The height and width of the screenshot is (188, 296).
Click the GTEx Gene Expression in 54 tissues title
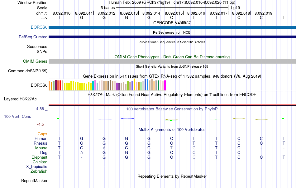tap(172, 76)
